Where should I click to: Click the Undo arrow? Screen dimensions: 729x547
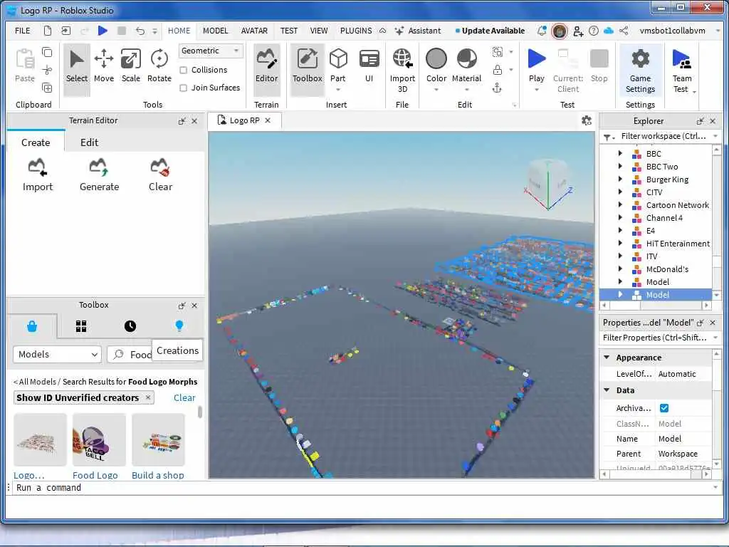pyautogui.click(x=140, y=31)
